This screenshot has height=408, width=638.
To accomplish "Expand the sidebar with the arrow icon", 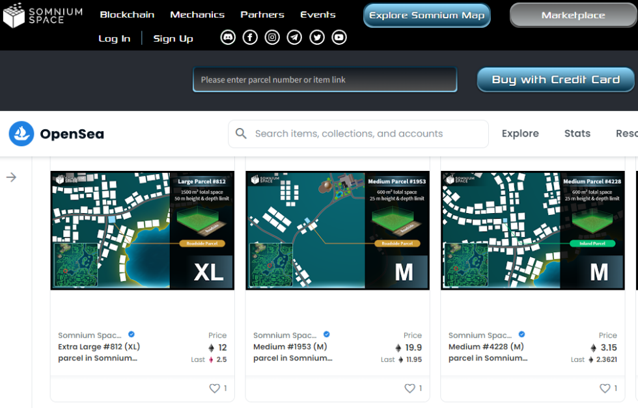I will click(x=12, y=177).
